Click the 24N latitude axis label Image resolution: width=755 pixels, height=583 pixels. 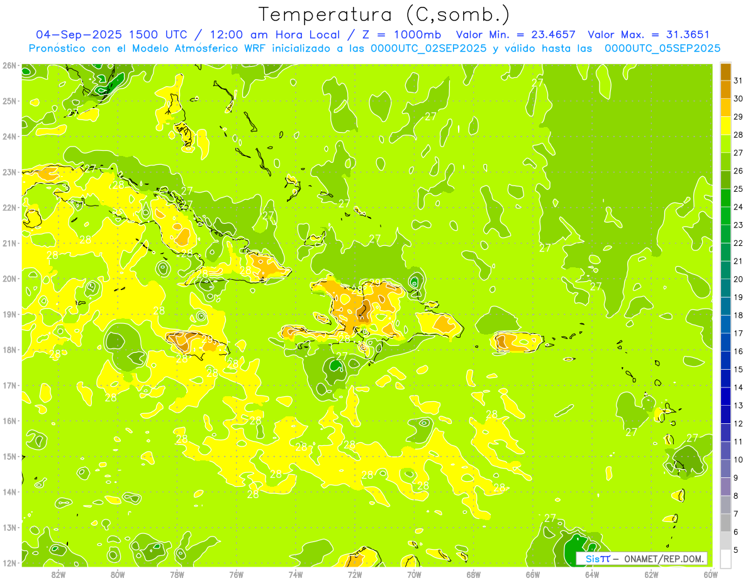click(9, 136)
